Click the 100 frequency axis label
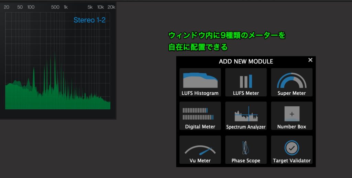 click(31, 7)
